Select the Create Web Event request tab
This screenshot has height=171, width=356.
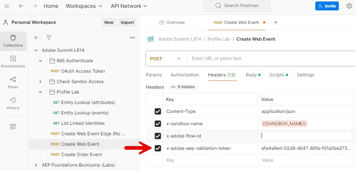point(236,22)
